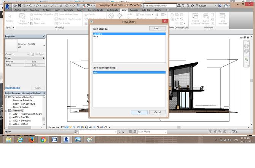Select the Text 'A' tool in quick access toolbar
This screenshot has width=255, height=168.
pos(61,6)
